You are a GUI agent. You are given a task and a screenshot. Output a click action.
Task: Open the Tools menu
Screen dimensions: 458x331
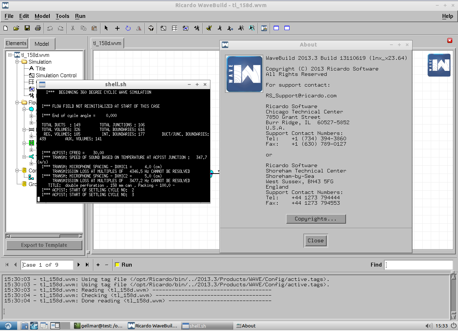[x=62, y=16]
